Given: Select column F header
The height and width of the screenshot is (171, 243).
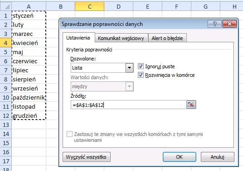Looking at the screenshot, I should (176, 6).
